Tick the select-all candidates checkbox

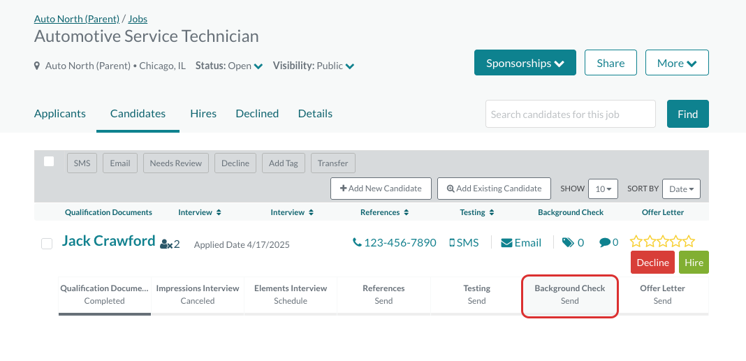point(49,161)
